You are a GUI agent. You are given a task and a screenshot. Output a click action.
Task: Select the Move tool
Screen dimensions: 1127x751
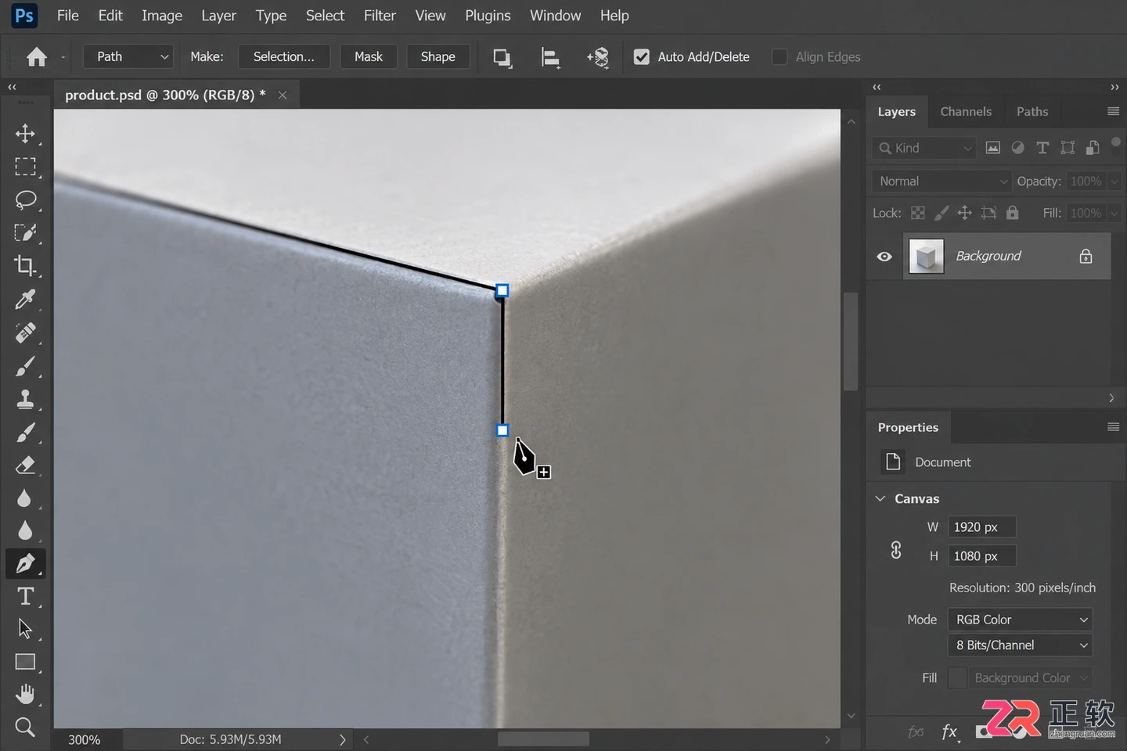point(25,133)
